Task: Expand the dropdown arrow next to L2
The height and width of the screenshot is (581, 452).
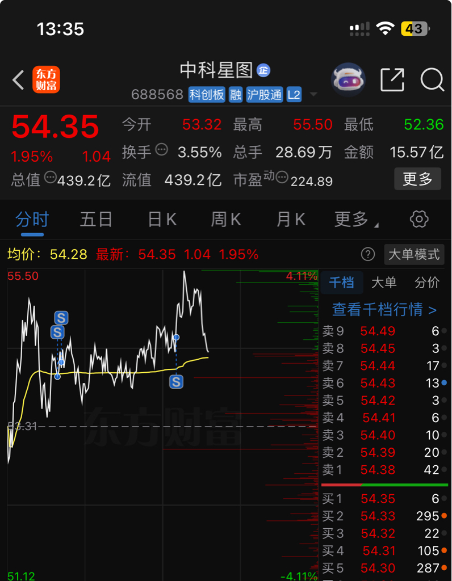Action: tap(313, 95)
